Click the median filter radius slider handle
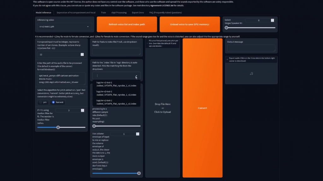Viewport: 323px width, 181px height. [x=58, y=128]
